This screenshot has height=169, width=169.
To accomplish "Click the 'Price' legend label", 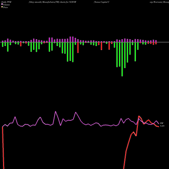I will coord(5,7).
